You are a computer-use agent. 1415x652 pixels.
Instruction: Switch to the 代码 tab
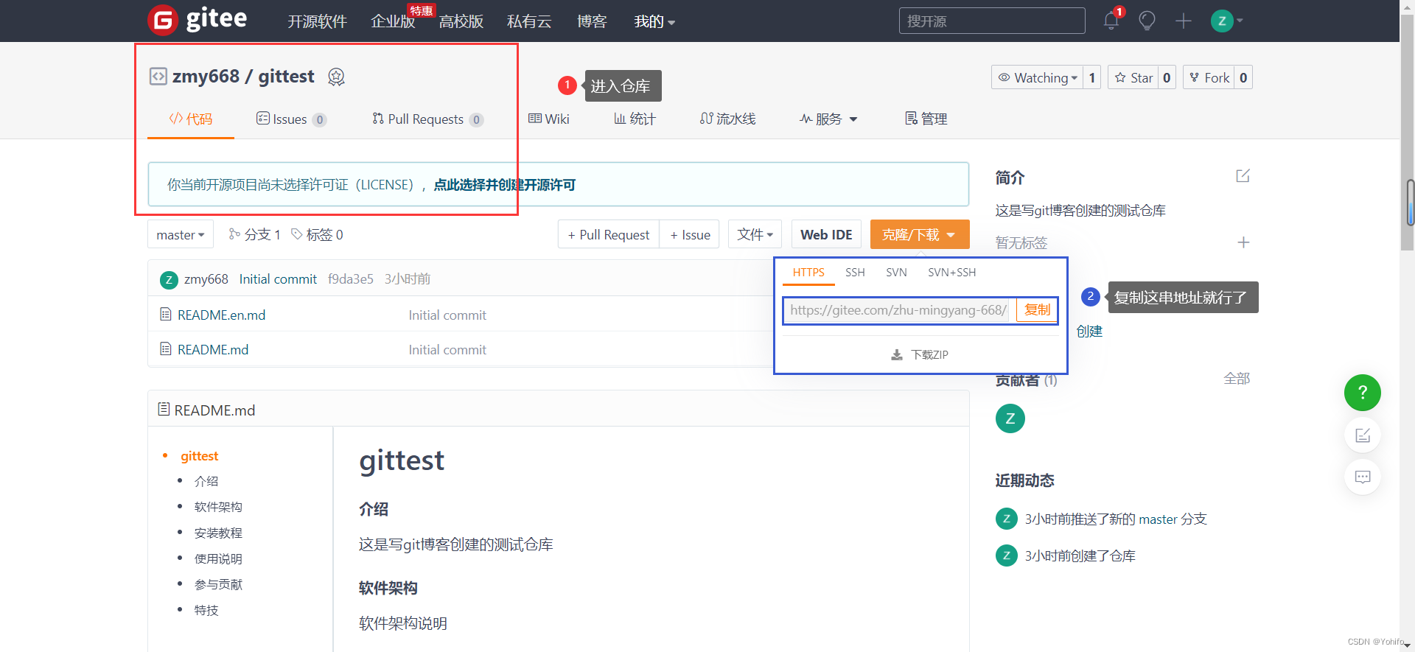pyautogui.click(x=191, y=119)
